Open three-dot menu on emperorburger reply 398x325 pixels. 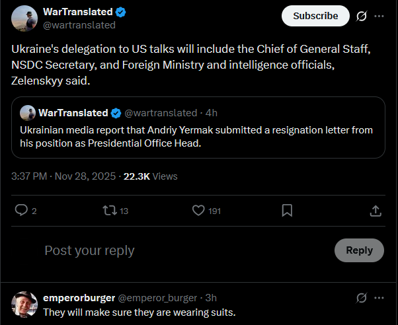click(379, 298)
